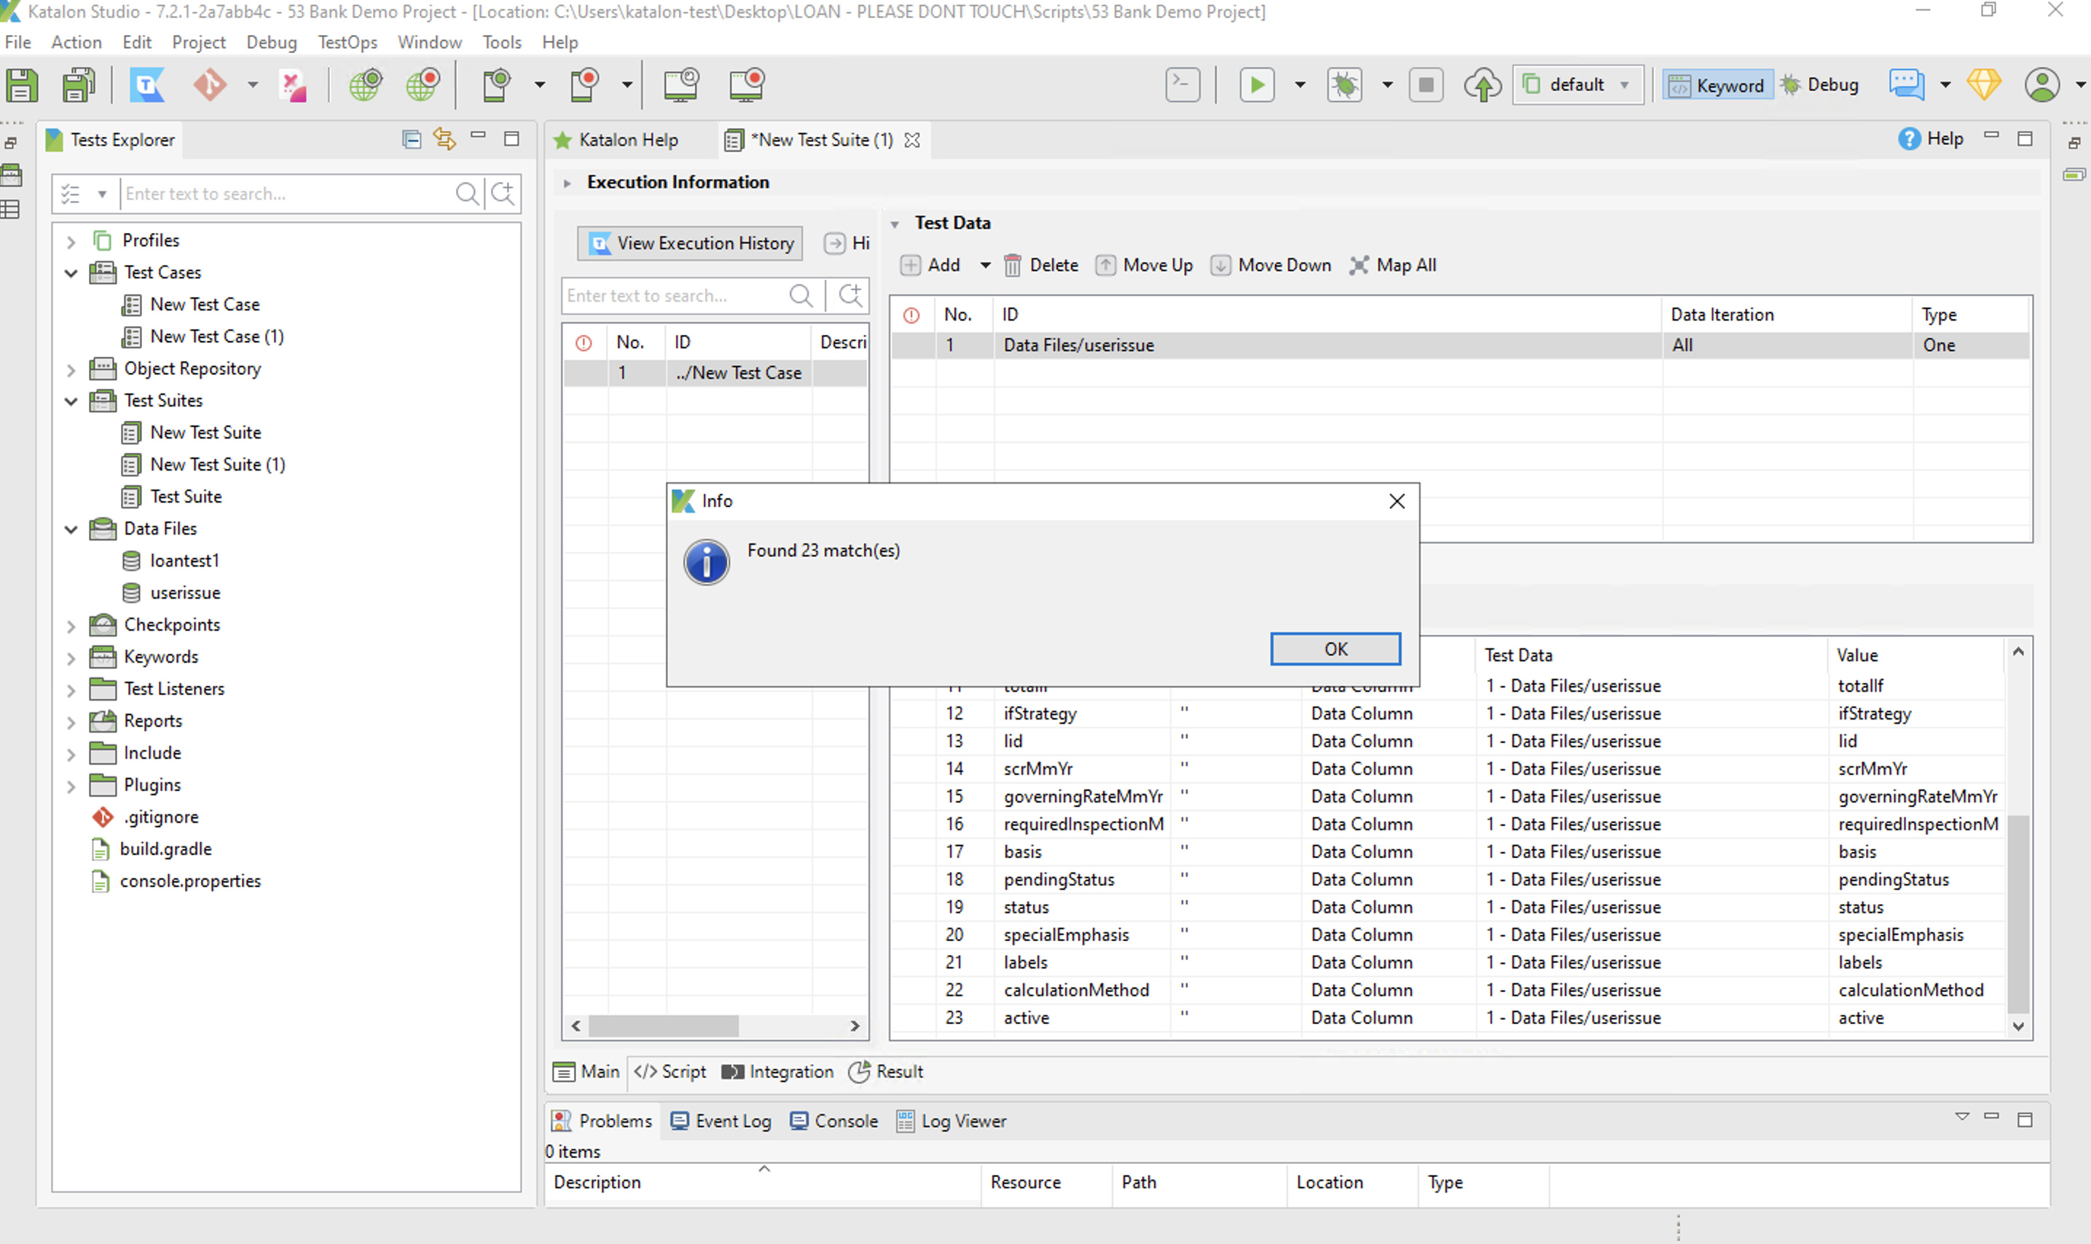Run the test suite with the green play icon
The image size is (2091, 1244).
tap(1257, 84)
